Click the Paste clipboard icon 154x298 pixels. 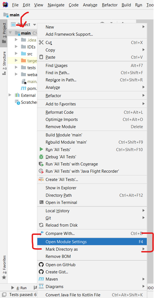tap(41, 57)
